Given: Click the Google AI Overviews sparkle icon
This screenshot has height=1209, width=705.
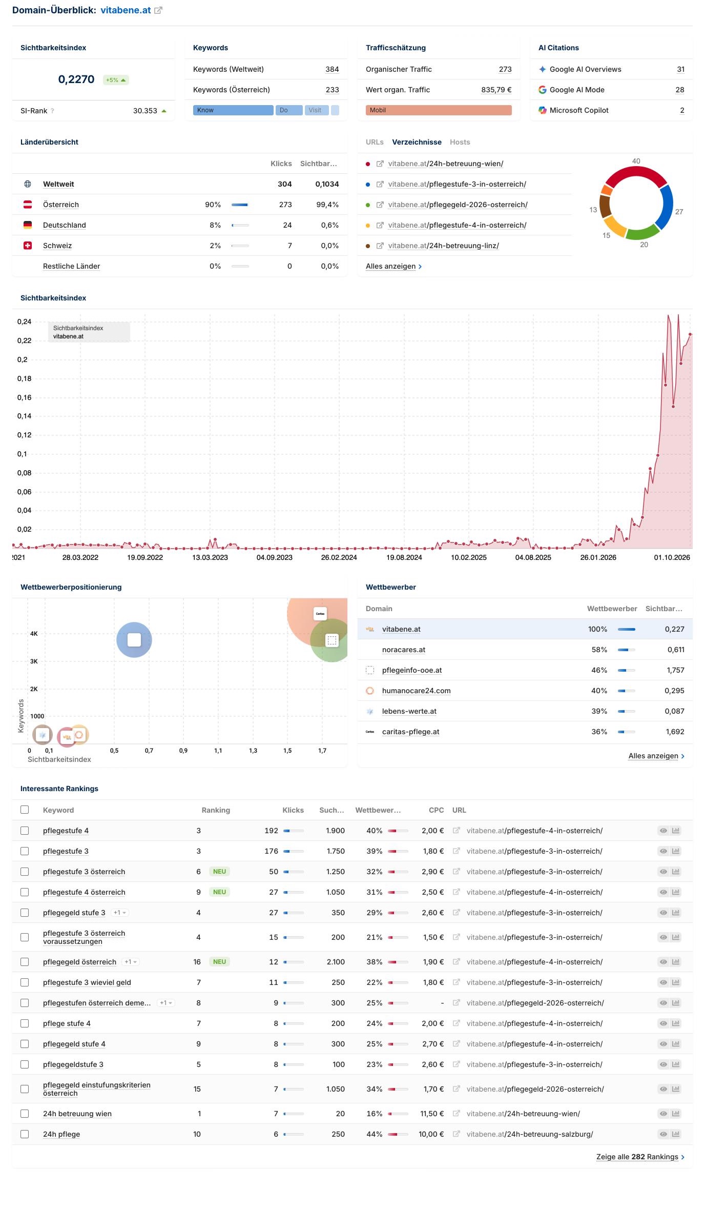Looking at the screenshot, I should pos(542,69).
